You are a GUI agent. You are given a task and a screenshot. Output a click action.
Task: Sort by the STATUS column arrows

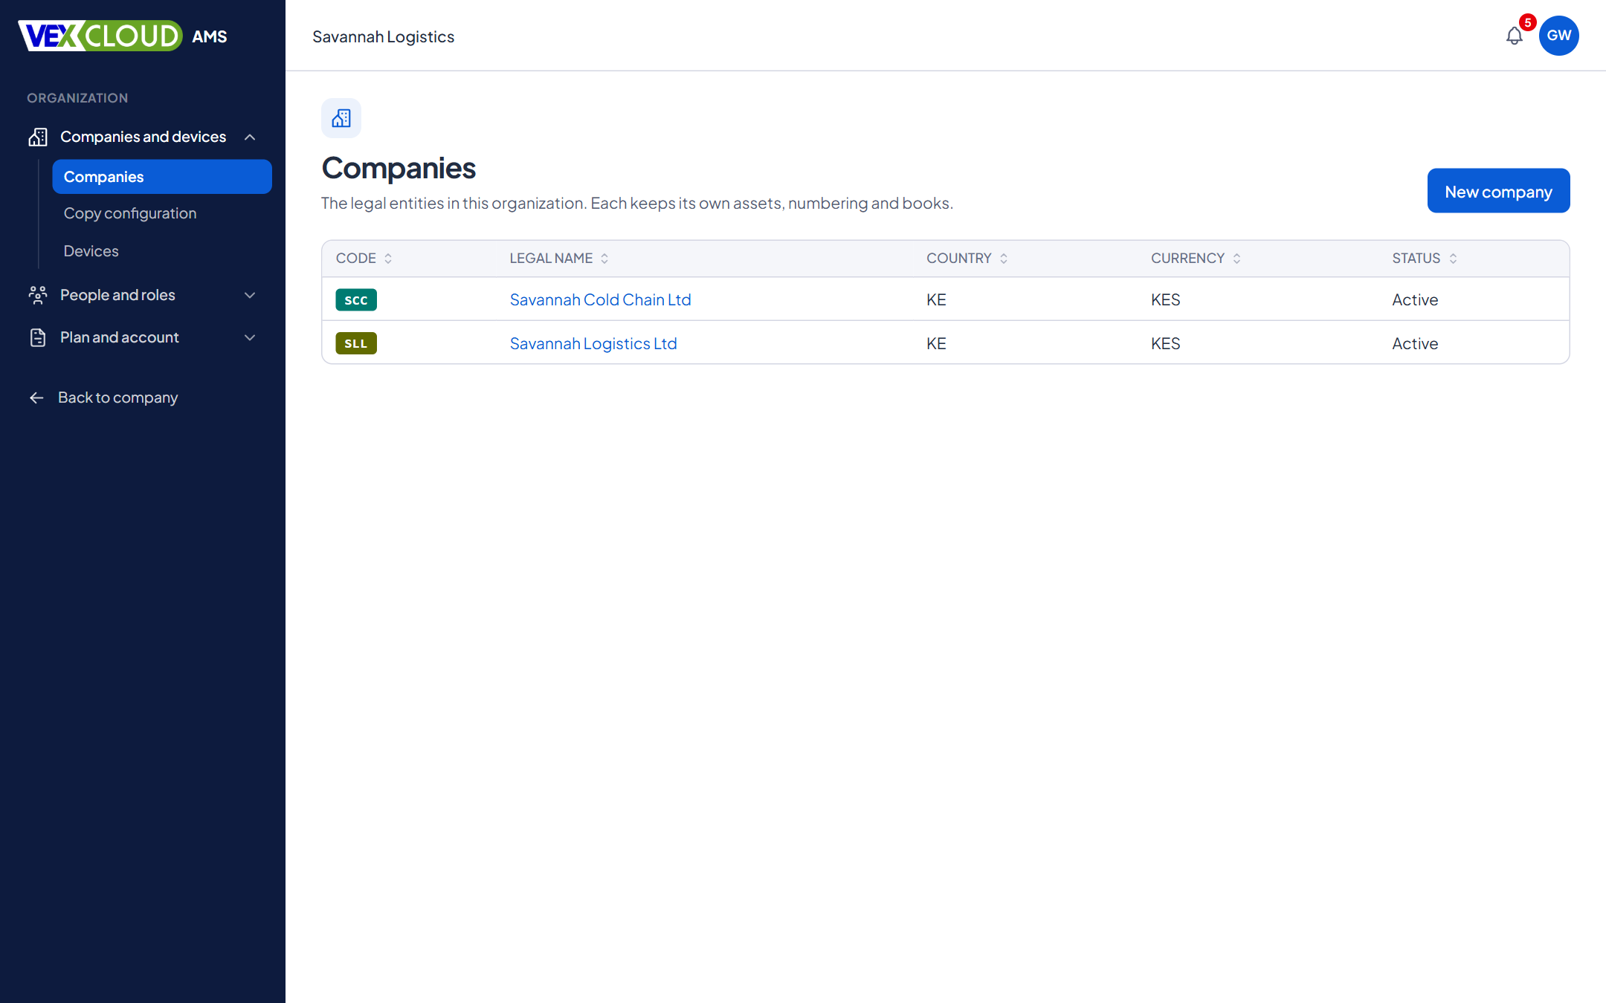1453,259
